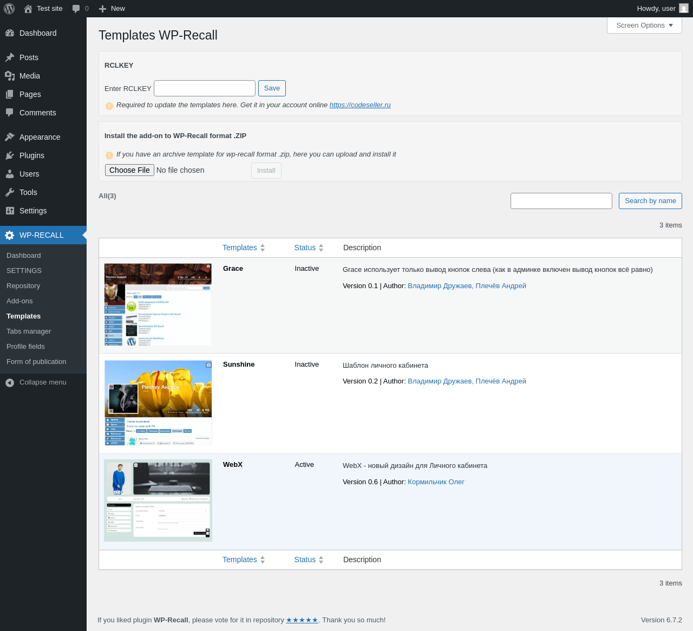Screen dimensions: 693x631
Task: Sort by the Templates column header
Action: [240, 248]
